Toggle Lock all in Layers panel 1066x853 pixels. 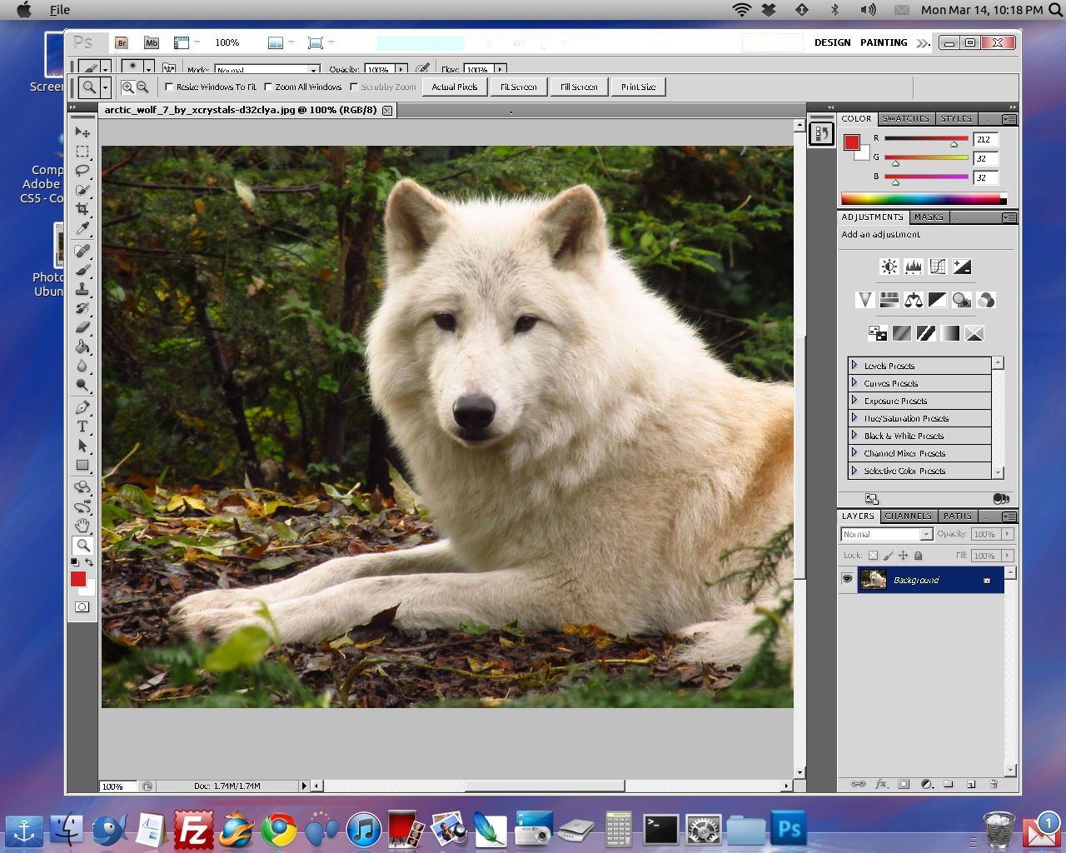(x=919, y=556)
